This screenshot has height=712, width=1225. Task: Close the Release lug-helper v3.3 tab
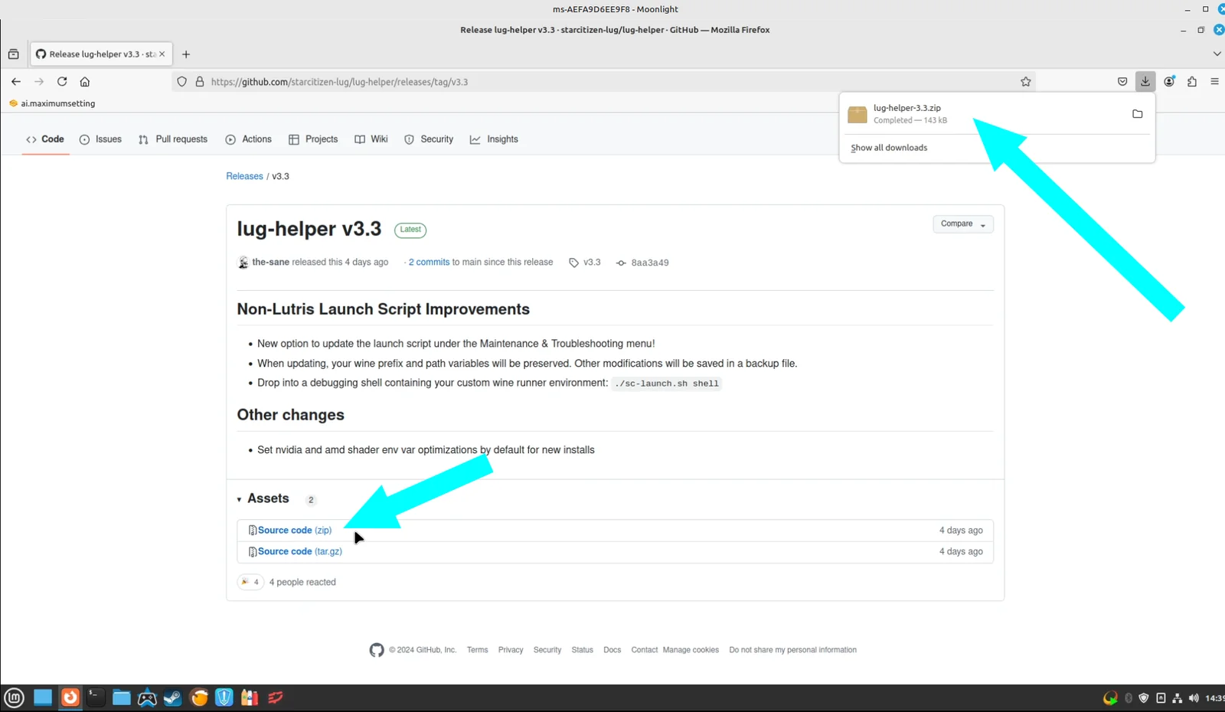[162, 54]
